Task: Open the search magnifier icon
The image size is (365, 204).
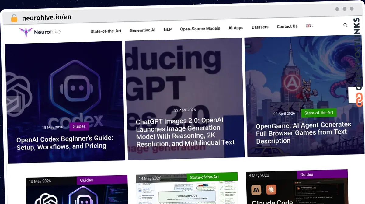Action: (x=345, y=25)
